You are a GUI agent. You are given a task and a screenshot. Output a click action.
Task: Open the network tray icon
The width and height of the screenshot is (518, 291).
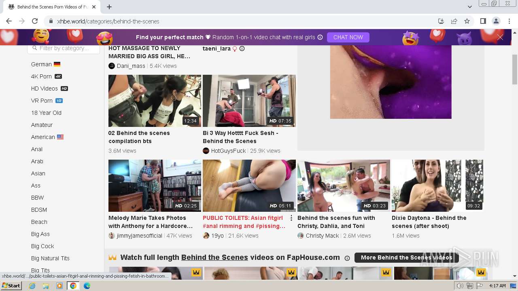(x=470, y=286)
